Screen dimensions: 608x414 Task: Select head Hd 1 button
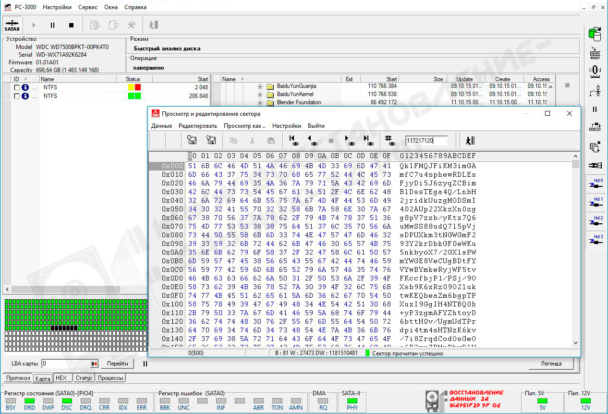(x=596, y=203)
